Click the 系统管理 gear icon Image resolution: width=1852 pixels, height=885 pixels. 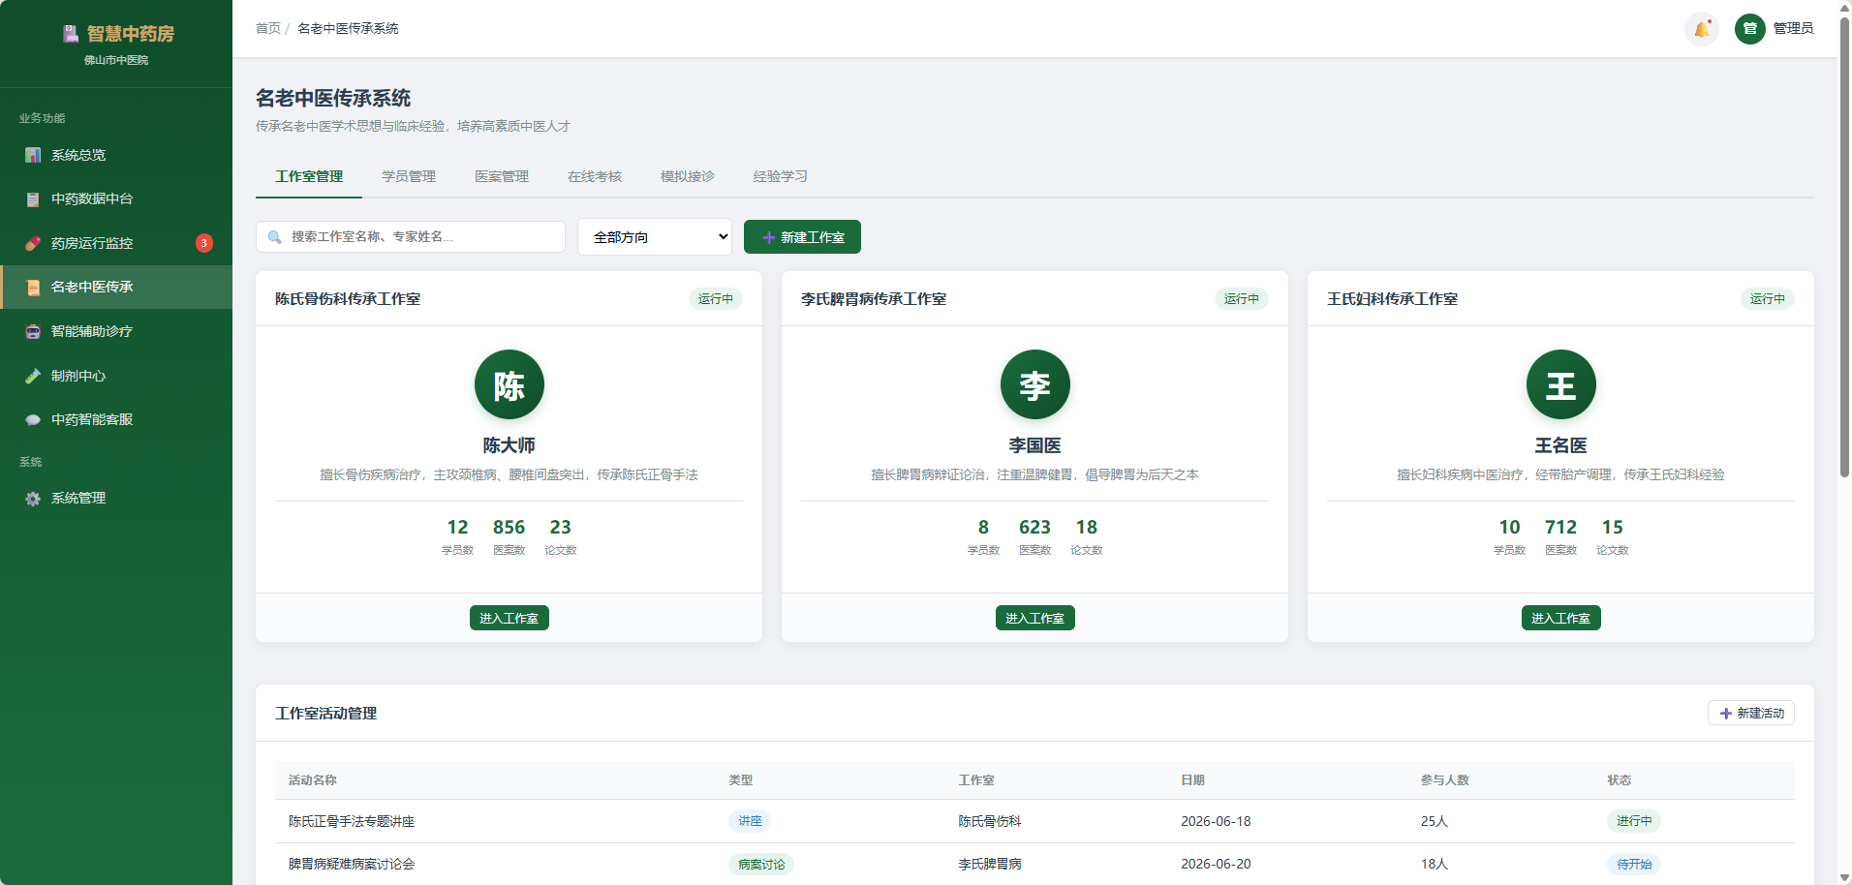tap(33, 499)
